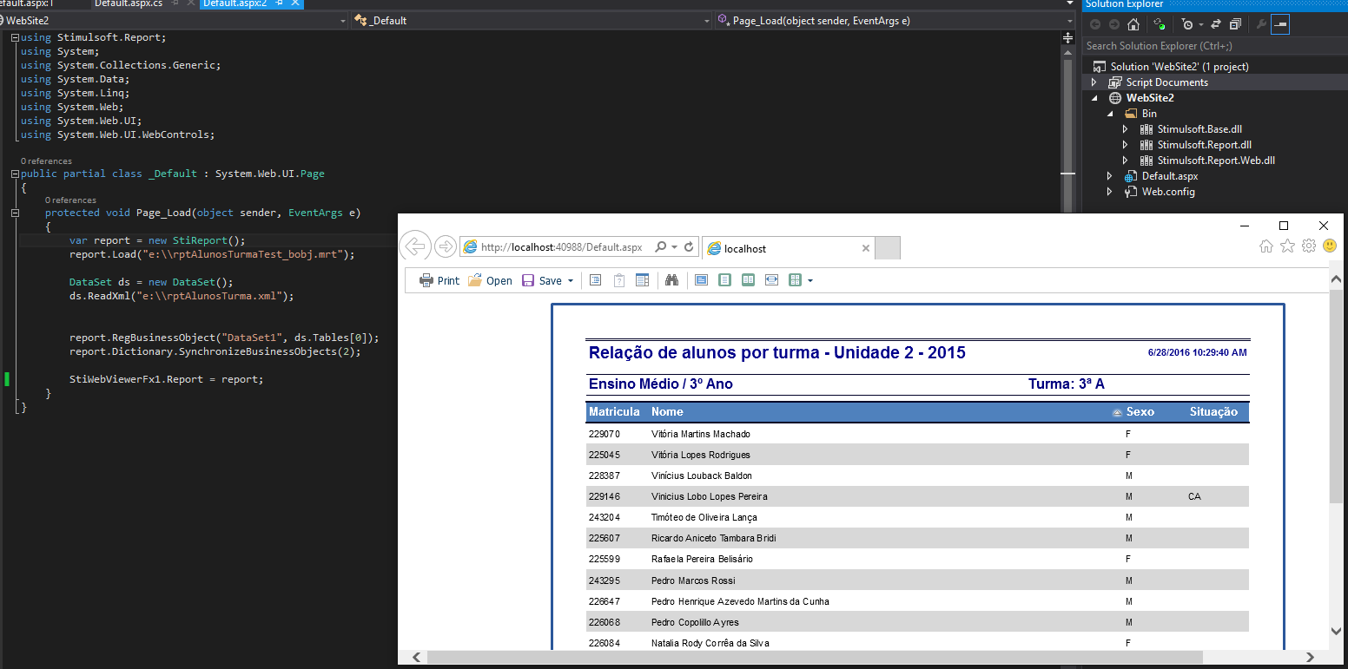Click Solution Explorer Home icon
Viewport: 1348px width, 669px height.
coord(1133,24)
